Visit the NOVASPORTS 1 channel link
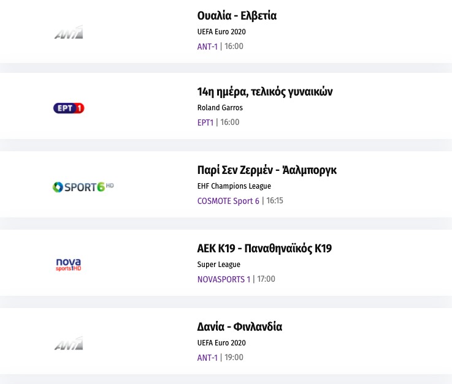 tap(224, 279)
